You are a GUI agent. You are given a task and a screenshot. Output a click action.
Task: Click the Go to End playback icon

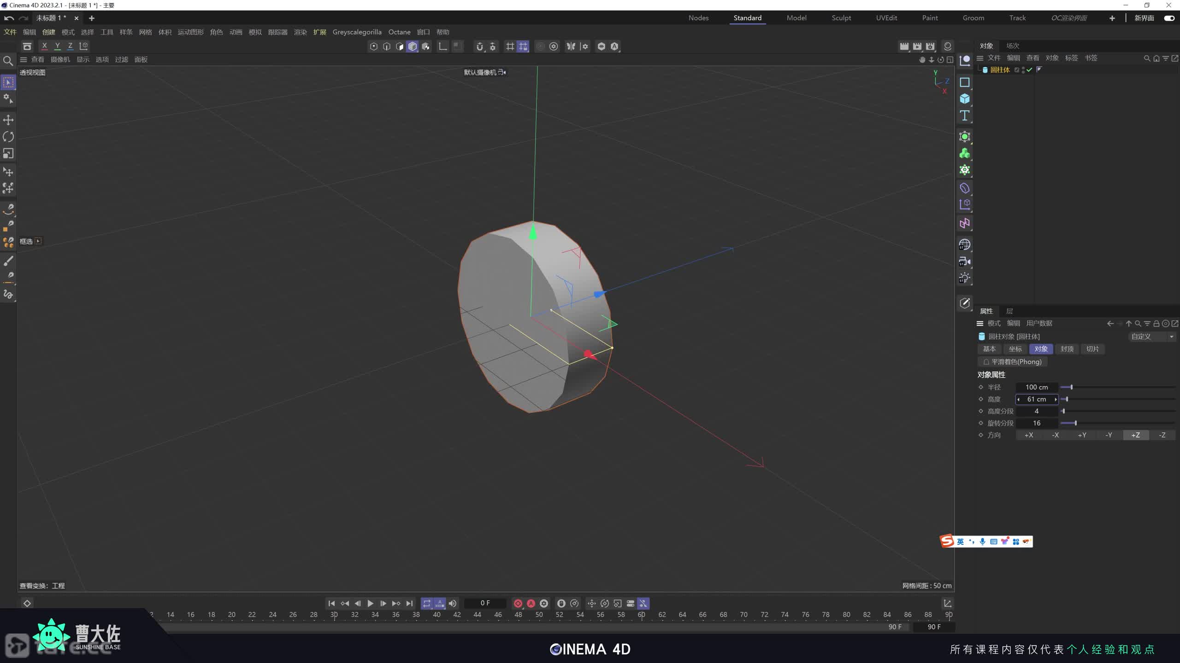(409, 603)
